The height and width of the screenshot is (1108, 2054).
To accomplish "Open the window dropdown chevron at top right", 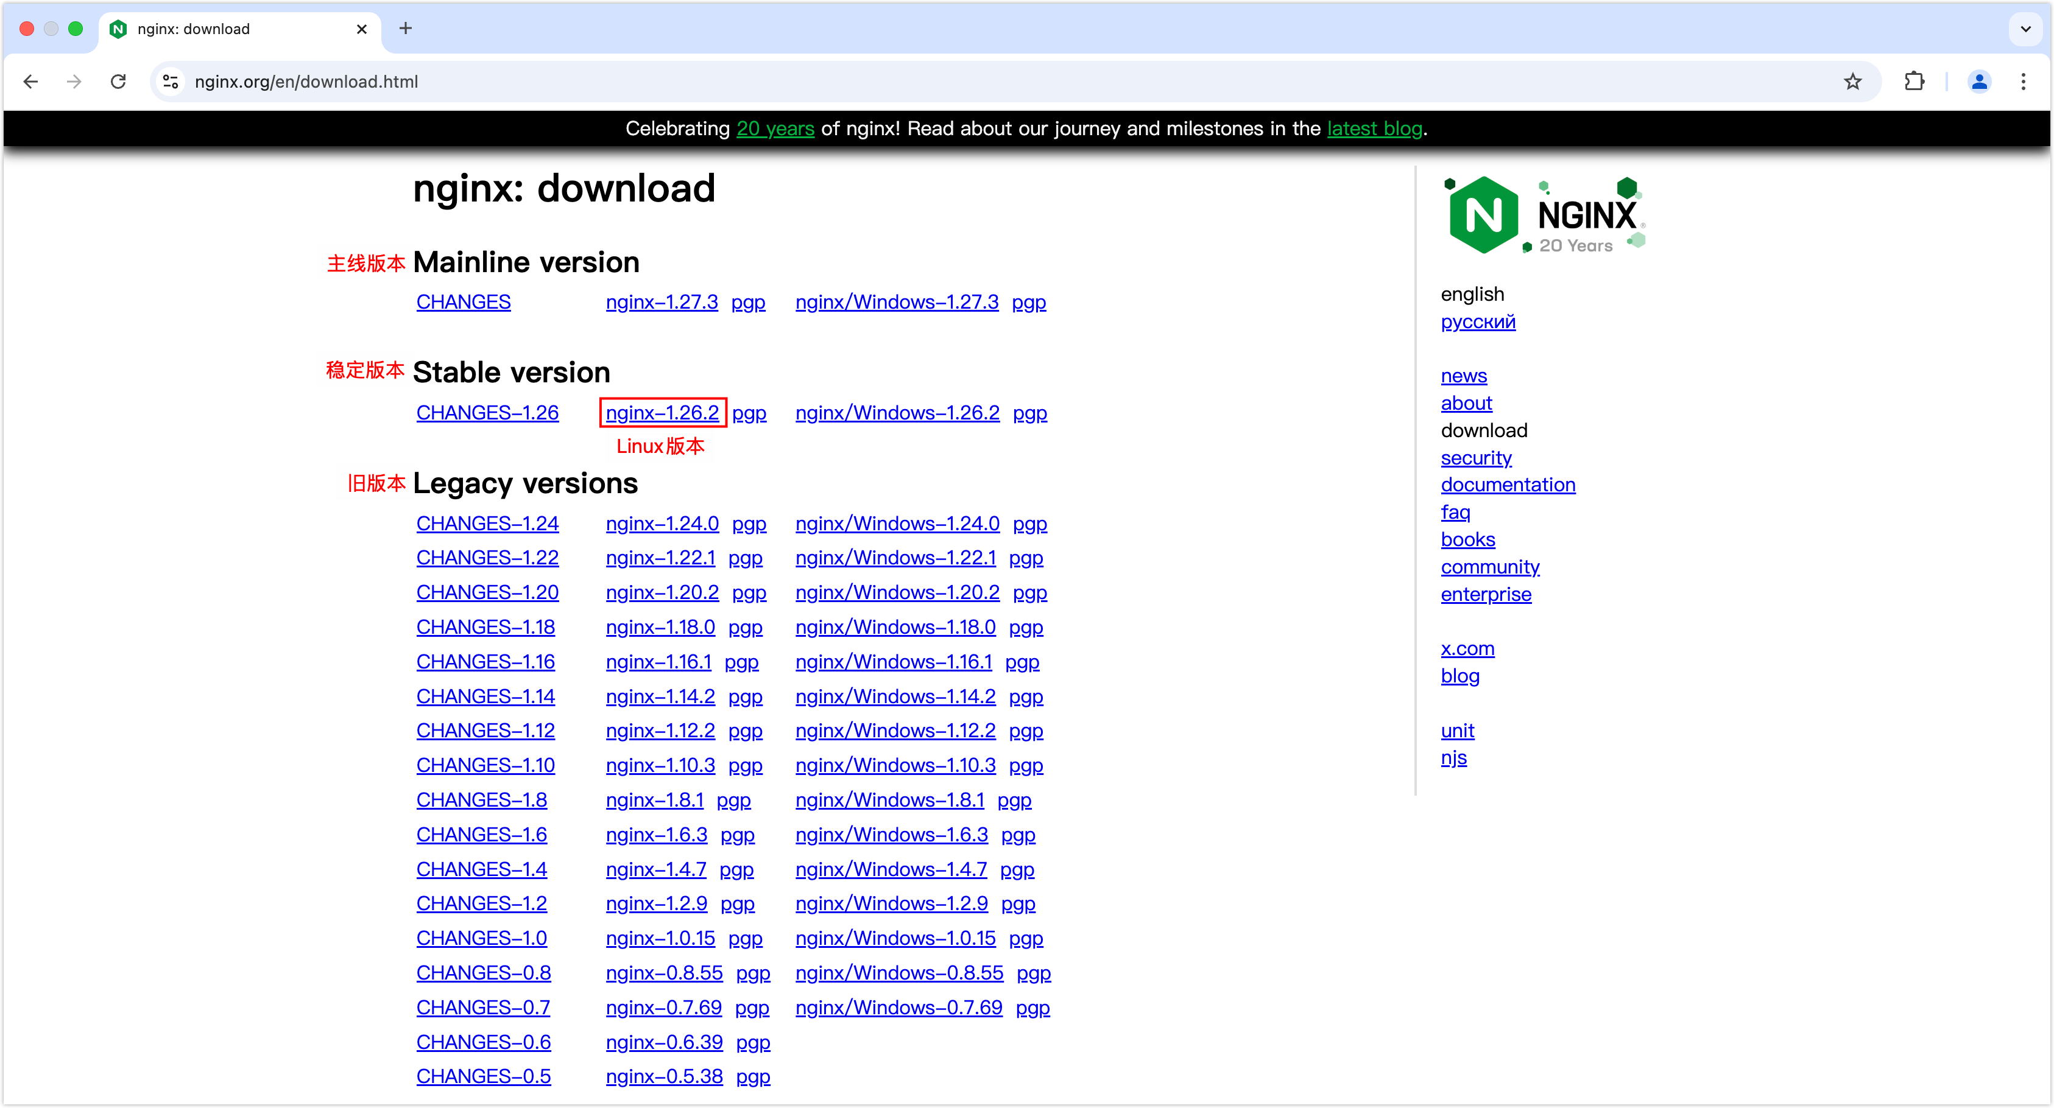I will point(2025,29).
